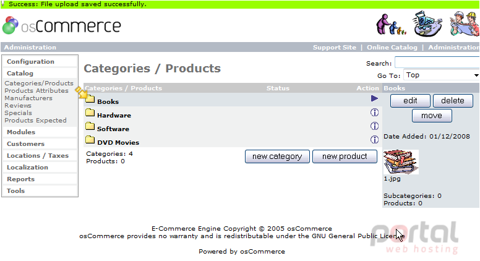Click the info icon for Hardware
This screenshot has height=261, width=480.
tap(374, 113)
